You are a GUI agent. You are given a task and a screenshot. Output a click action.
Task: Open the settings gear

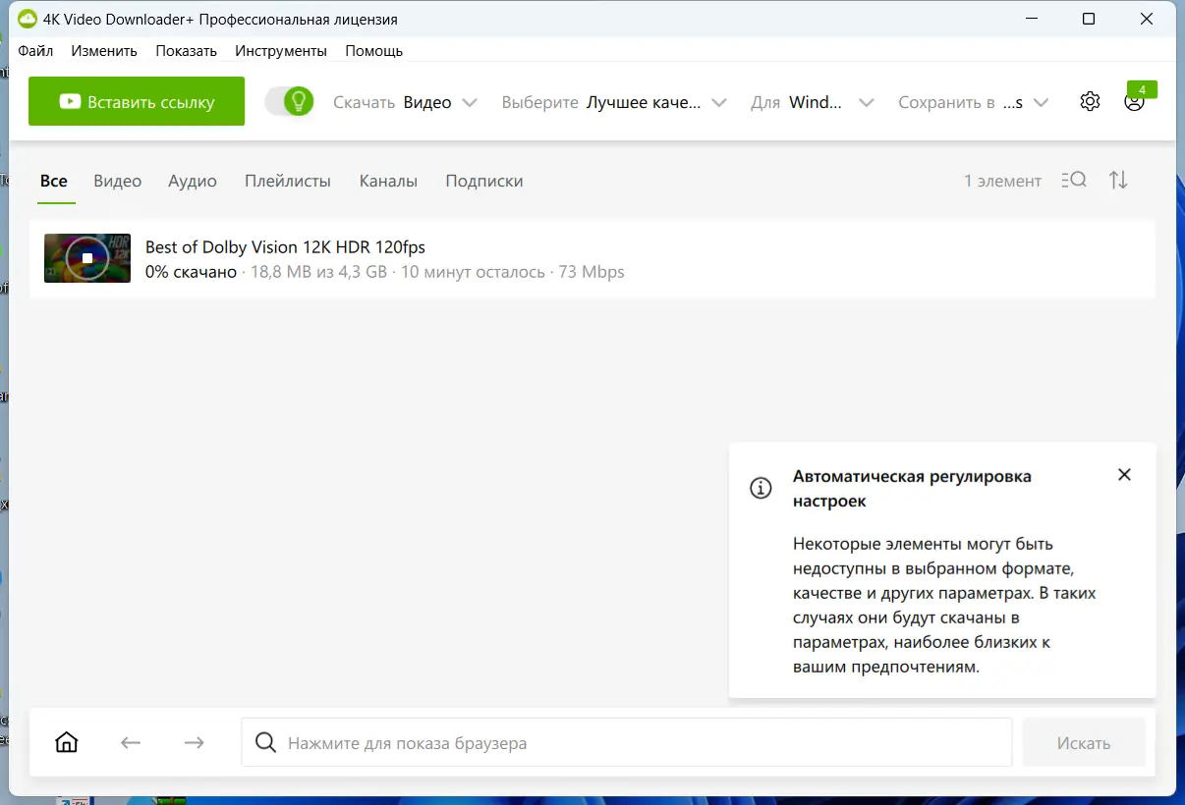1090,100
